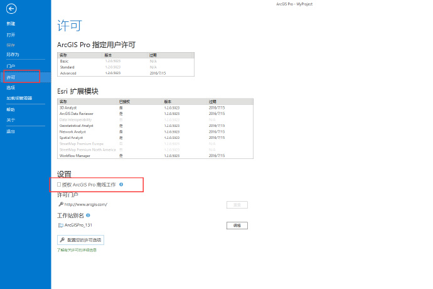
Task: Click Advanced expiry date 2016/7/15
Action: coord(158,74)
